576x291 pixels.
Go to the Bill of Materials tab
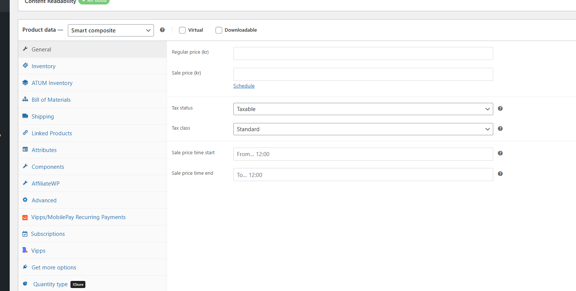click(x=51, y=100)
